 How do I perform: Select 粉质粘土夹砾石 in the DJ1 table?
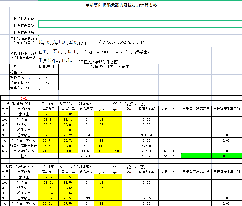point(24,140)
